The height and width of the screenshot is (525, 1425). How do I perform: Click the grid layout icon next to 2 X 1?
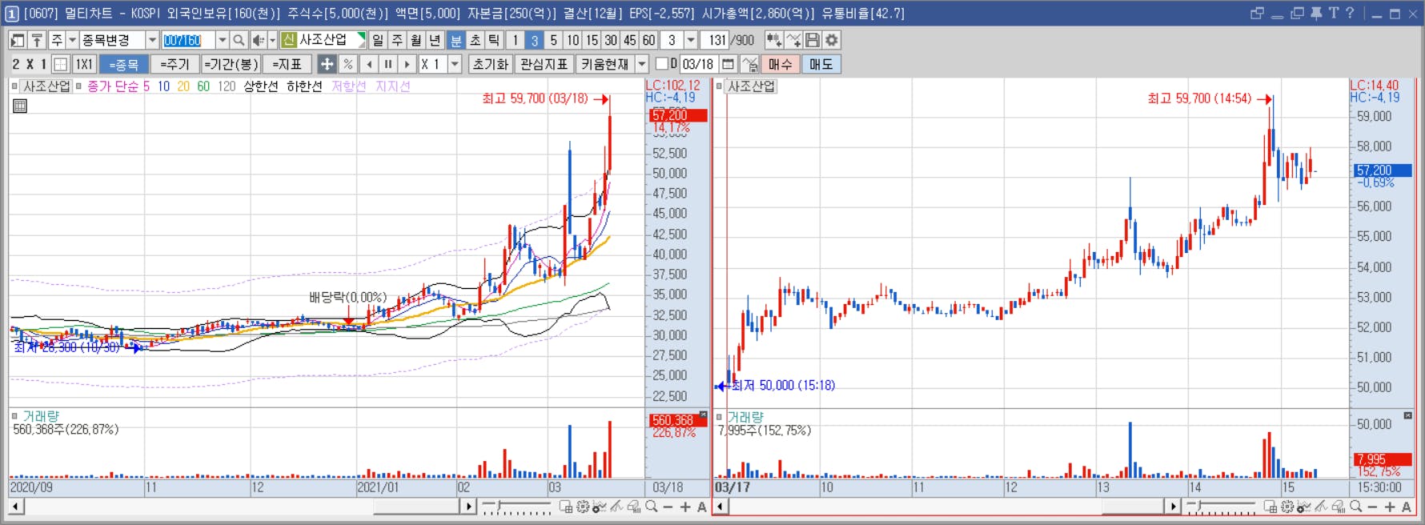(60, 64)
